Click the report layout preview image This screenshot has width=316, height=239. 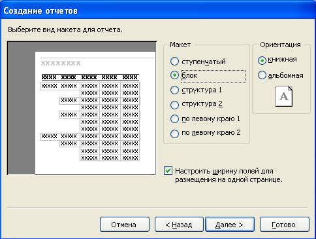(x=82, y=108)
